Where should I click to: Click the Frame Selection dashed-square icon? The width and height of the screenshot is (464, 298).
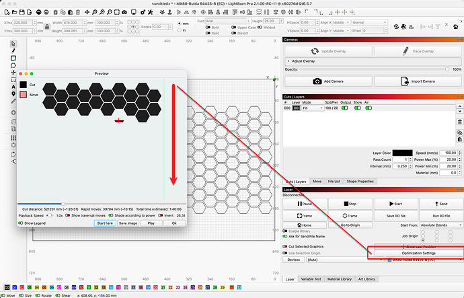tap(117, 12)
